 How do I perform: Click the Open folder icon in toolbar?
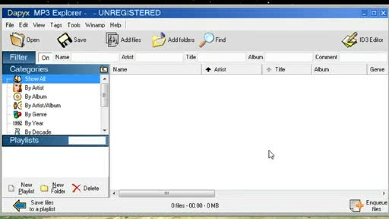click(18, 40)
